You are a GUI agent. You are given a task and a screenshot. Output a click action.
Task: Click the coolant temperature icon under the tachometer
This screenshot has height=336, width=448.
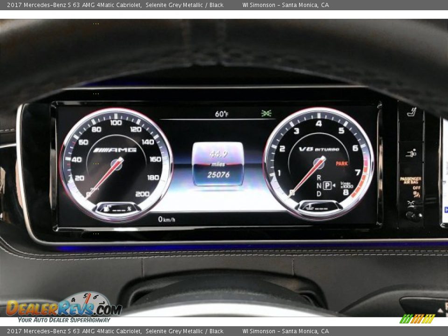pyautogui.click(x=309, y=207)
